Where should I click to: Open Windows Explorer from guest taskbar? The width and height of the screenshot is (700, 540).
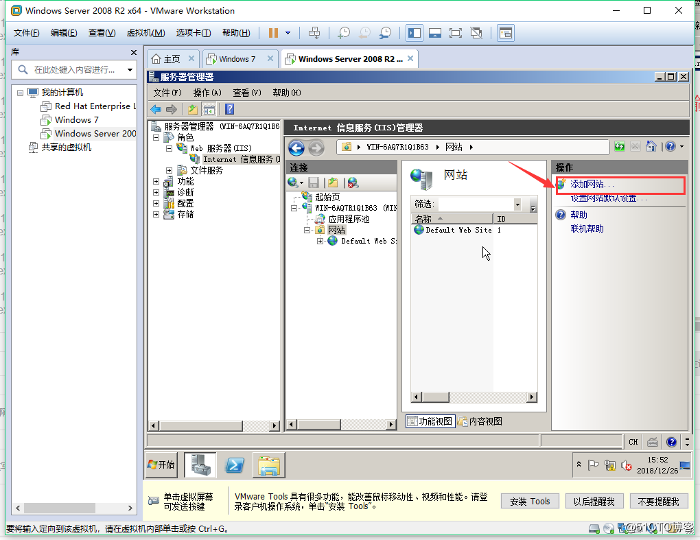[x=269, y=465]
